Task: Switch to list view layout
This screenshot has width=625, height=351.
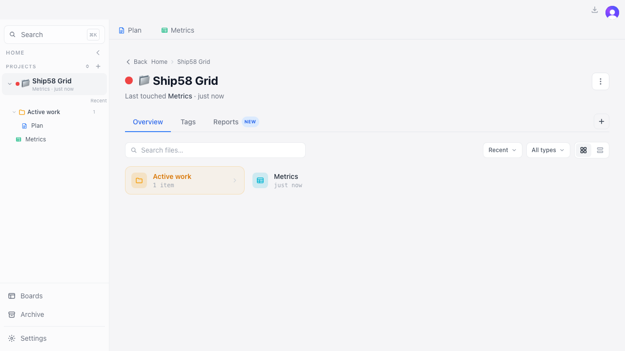Action: (600, 150)
